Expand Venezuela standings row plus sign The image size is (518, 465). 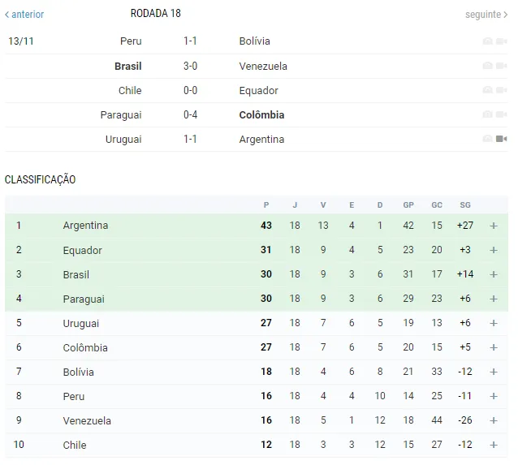(x=494, y=420)
